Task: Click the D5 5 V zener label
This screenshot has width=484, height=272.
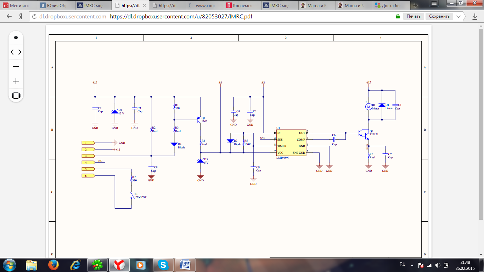Action: click(206, 161)
